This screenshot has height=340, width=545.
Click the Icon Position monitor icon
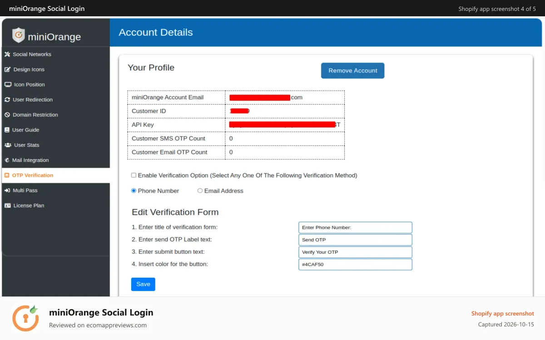[x=8, y=85]
